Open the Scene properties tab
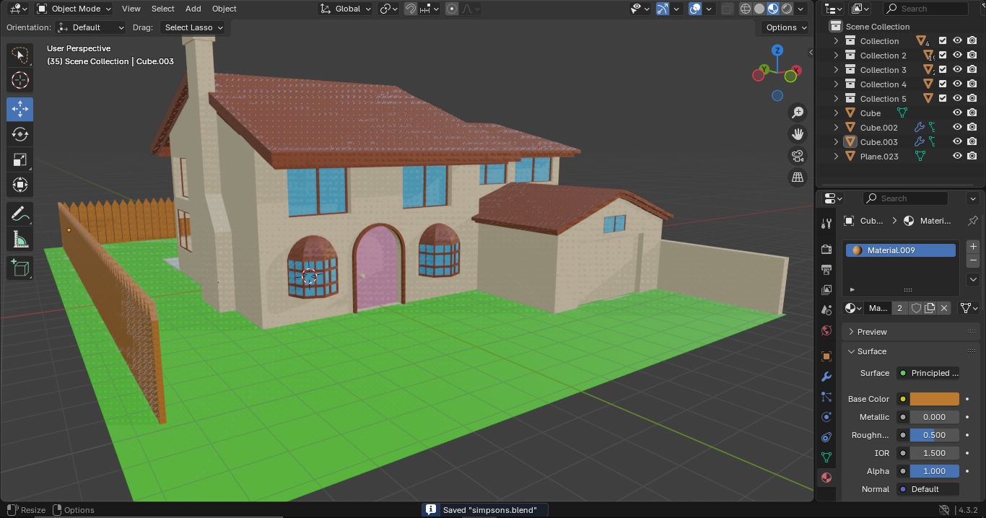 pos(827,310)
